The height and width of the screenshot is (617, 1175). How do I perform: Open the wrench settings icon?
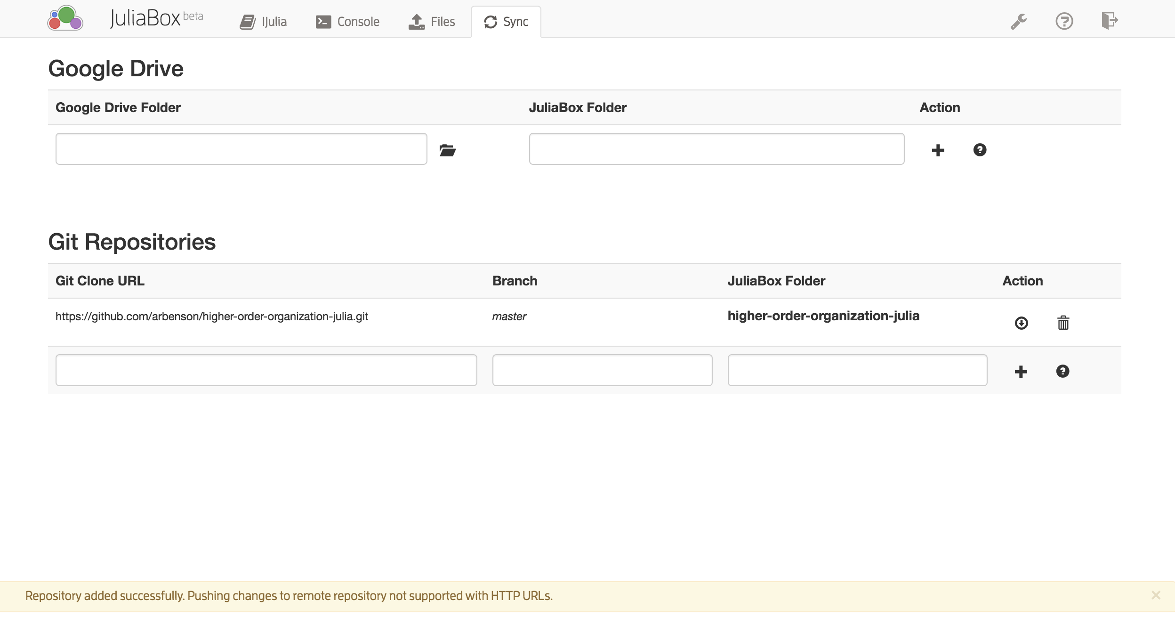click(1018, 21)
